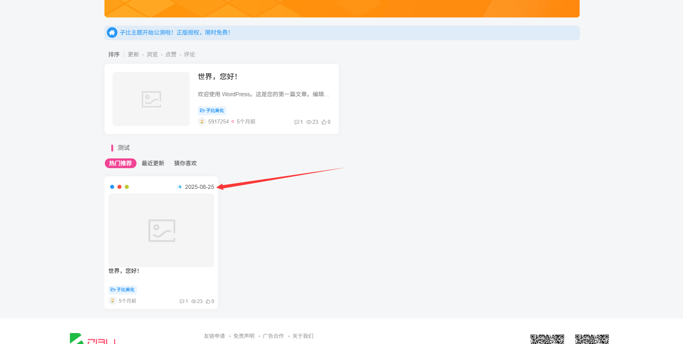This screenshot has height=344, width=683.
Task: Click the 测试 section heading
Action: pyautogui.click(x=124, y=148)
